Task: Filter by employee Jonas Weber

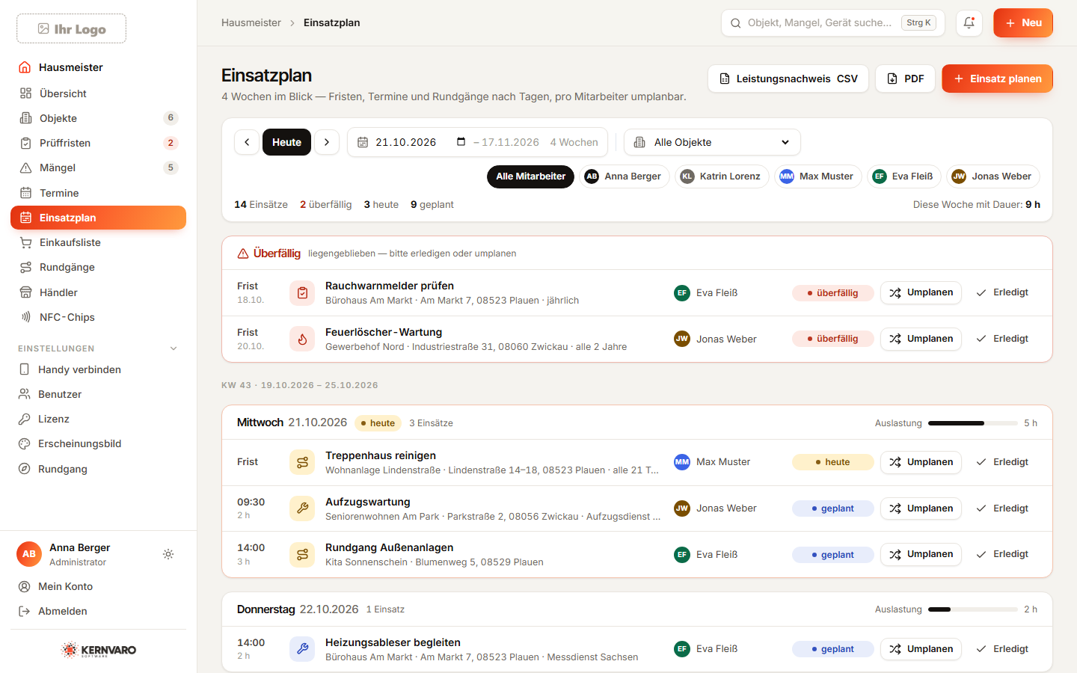Action: pyautogui.click(x=993, y=176)
